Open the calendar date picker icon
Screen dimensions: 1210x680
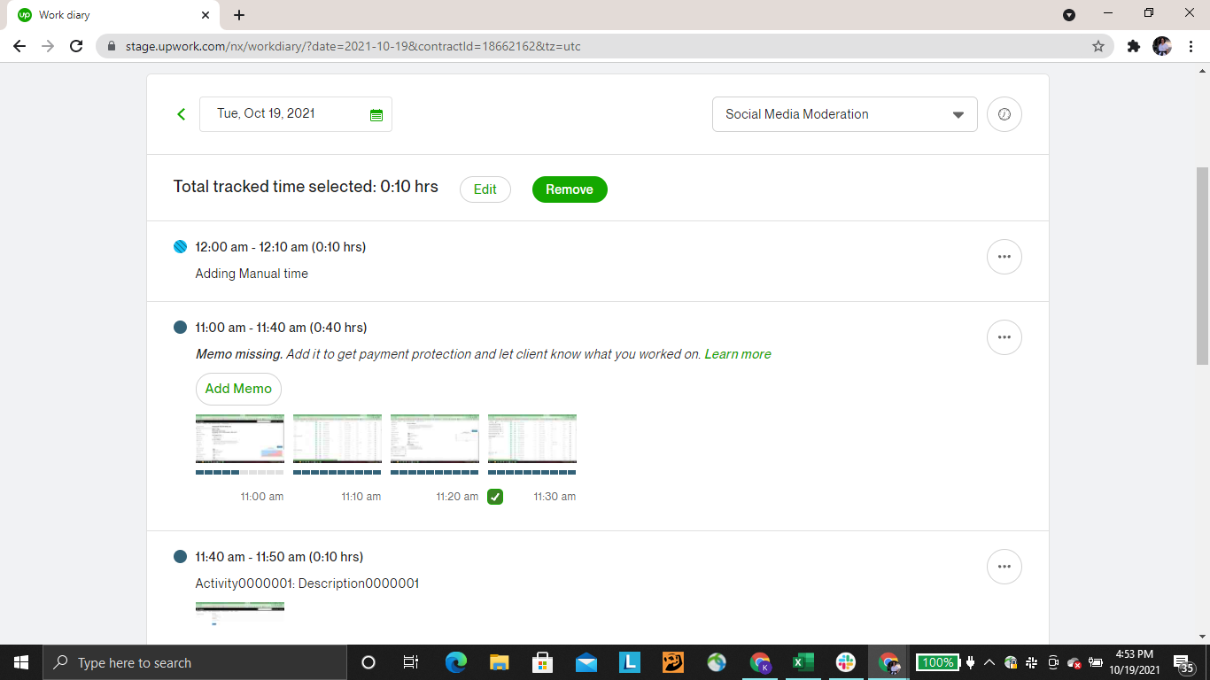point(376,115)
